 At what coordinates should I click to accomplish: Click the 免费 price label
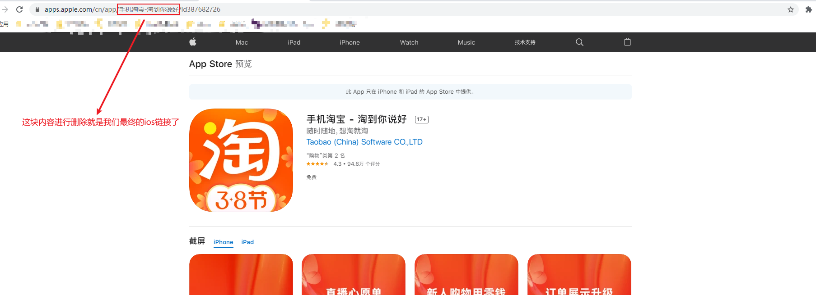(x=312, y=177)
